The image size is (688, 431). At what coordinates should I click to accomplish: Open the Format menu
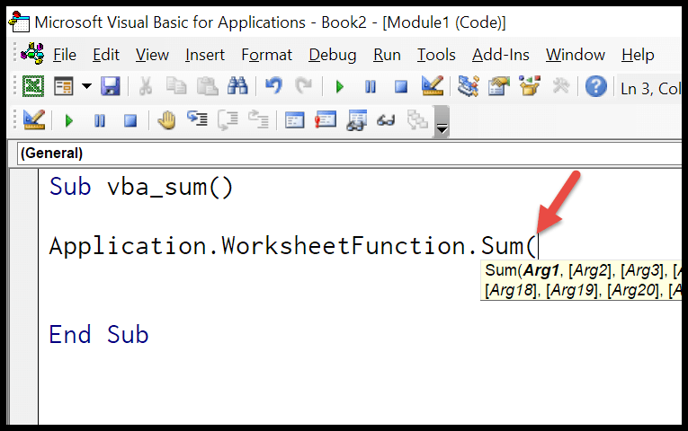pyautogui.click(x=266, y=55)
